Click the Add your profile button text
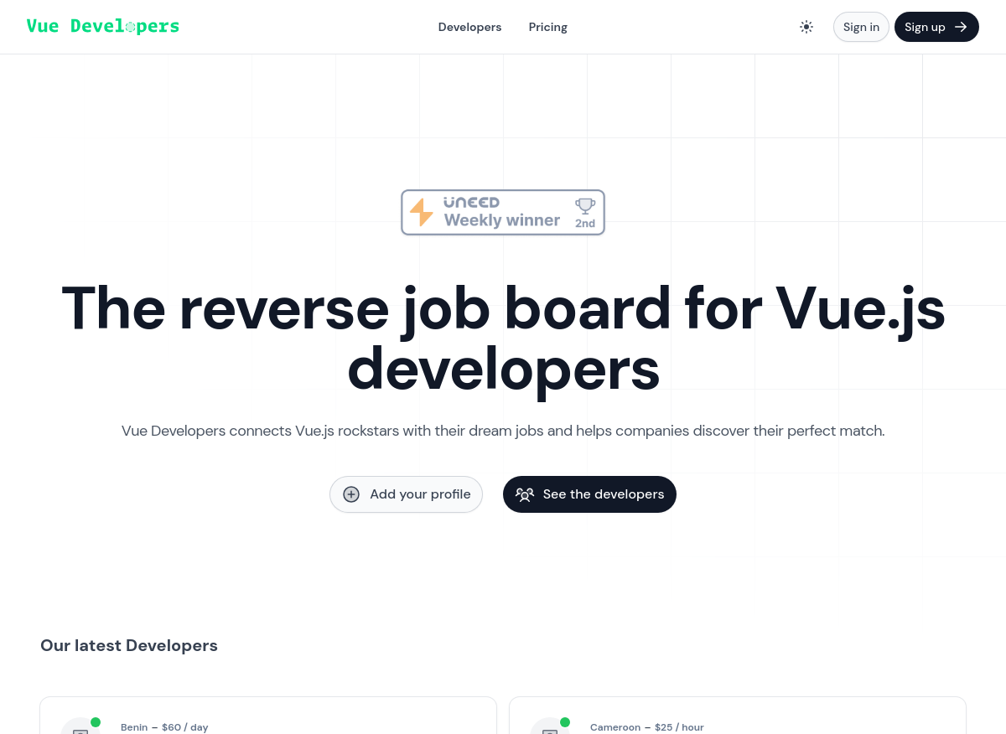Image resolution: width=1006 pixels, height=734 pixels. [x=420, y=494]
